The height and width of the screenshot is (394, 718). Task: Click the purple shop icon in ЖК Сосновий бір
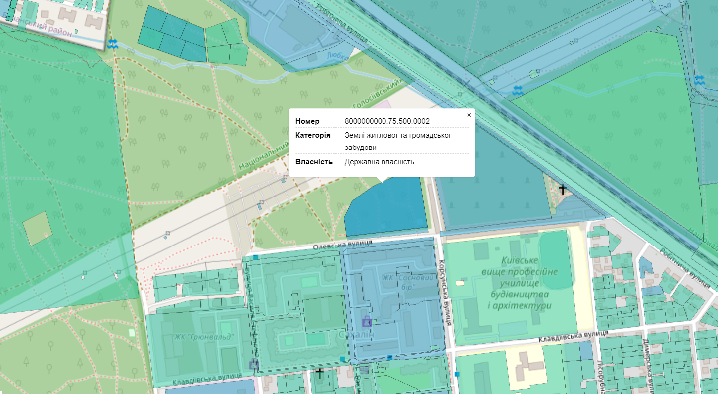(x=366, y=322)
